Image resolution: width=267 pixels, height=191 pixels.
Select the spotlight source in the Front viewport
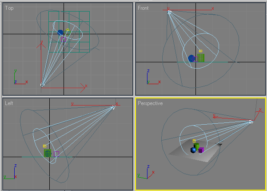point(169,12)
